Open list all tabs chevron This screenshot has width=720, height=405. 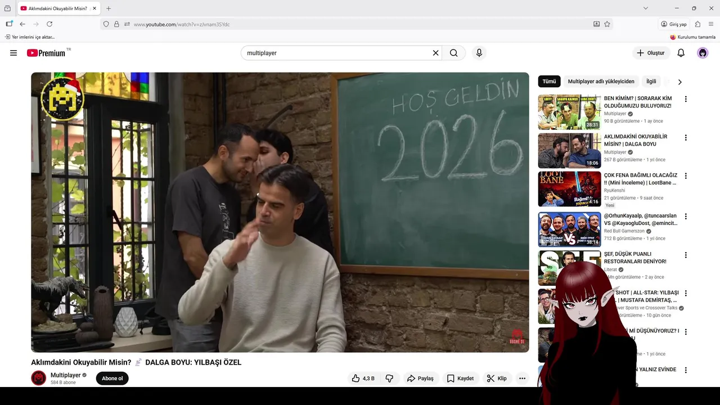tap(646, 8)
